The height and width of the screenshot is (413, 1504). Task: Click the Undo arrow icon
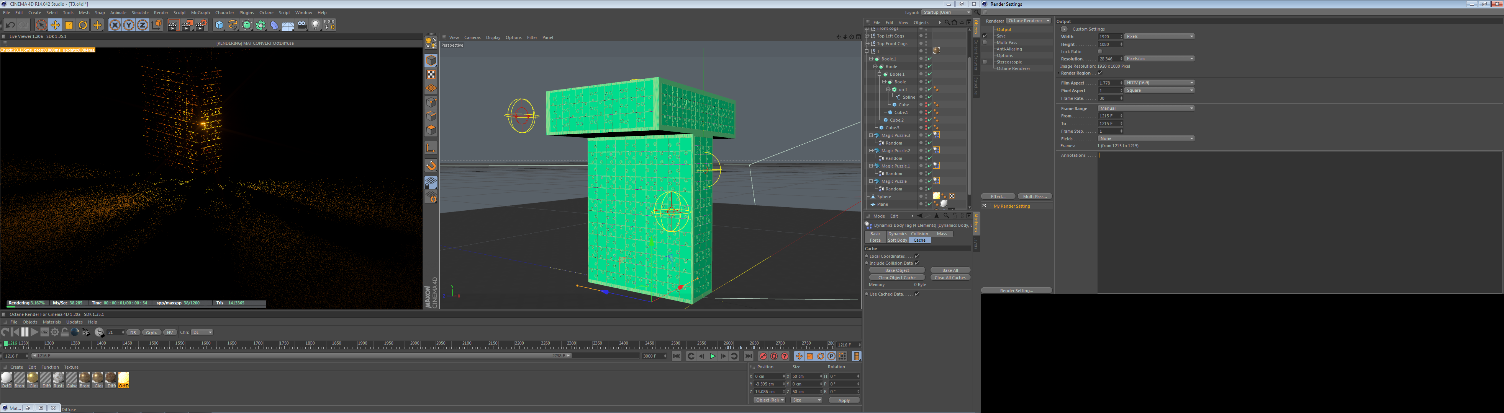click(10, 25)
